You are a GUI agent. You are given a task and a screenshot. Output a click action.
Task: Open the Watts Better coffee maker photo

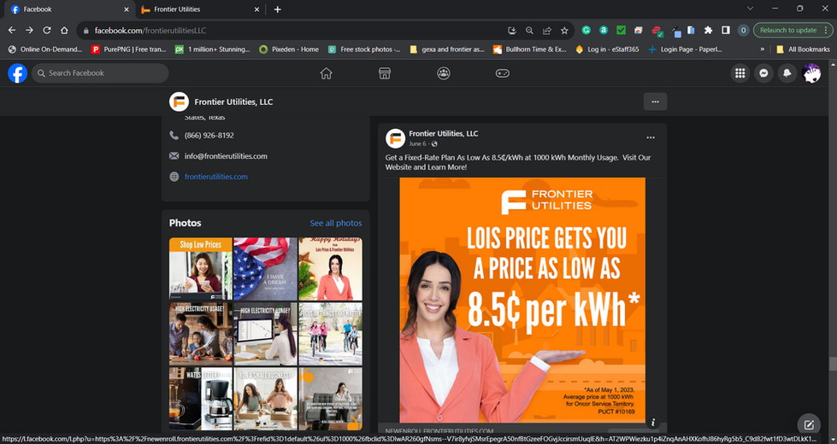point(201,398)
